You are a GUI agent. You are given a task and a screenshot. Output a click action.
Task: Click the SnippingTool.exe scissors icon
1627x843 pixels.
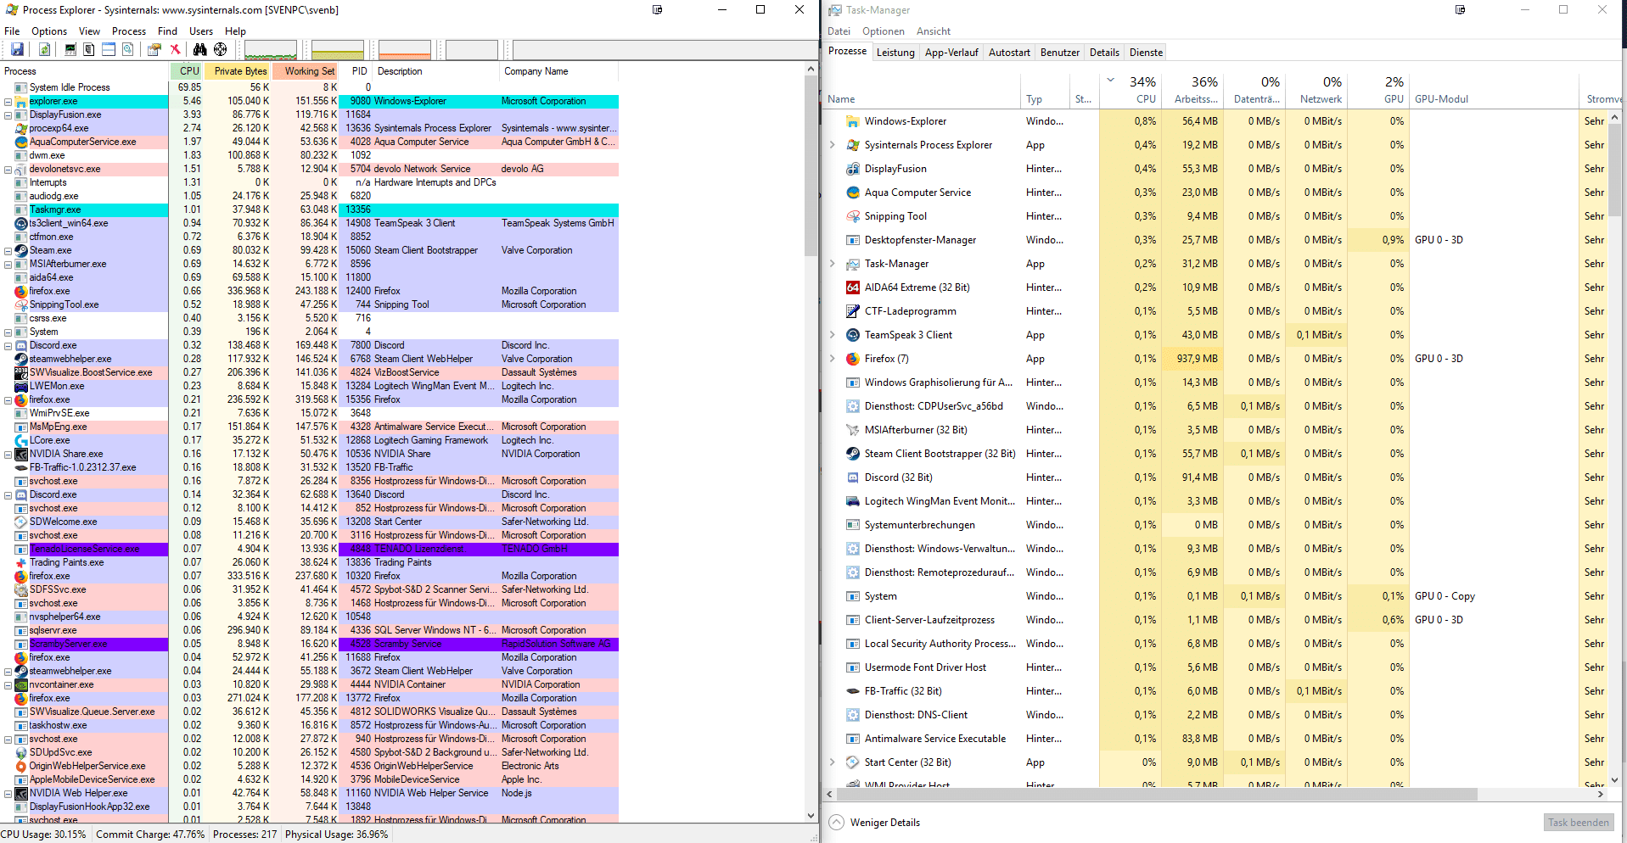pyautogui.click(x=21, y=304)
